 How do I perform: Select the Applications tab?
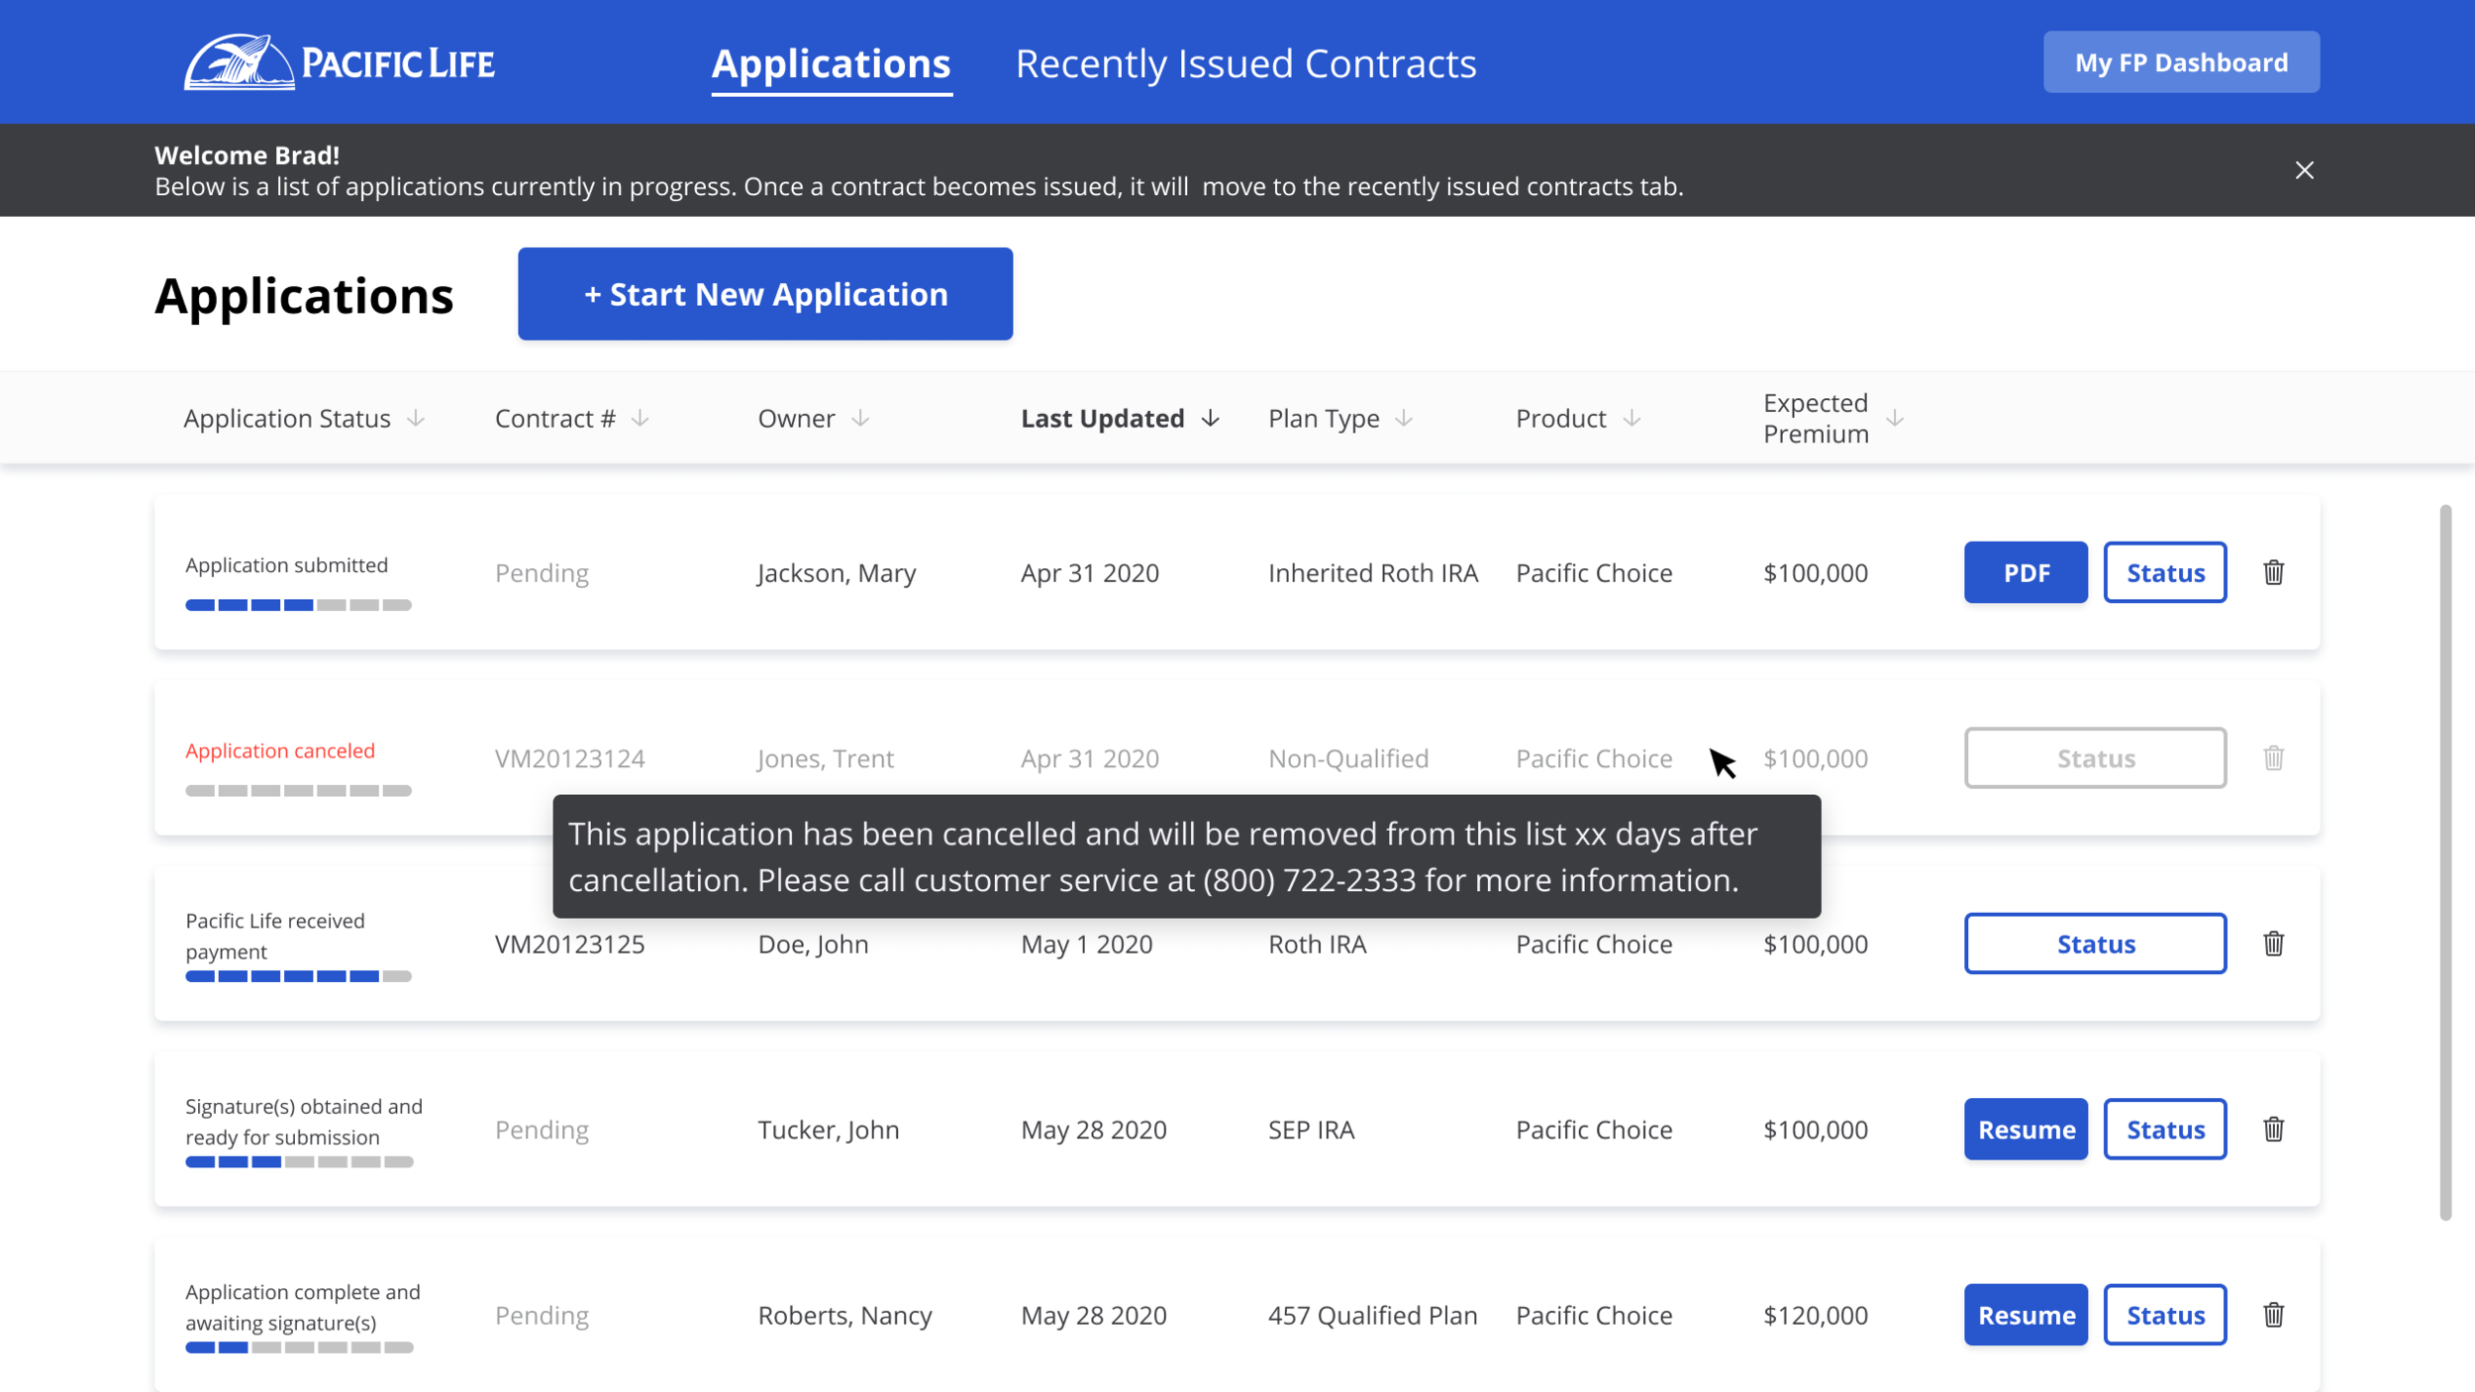831,63
